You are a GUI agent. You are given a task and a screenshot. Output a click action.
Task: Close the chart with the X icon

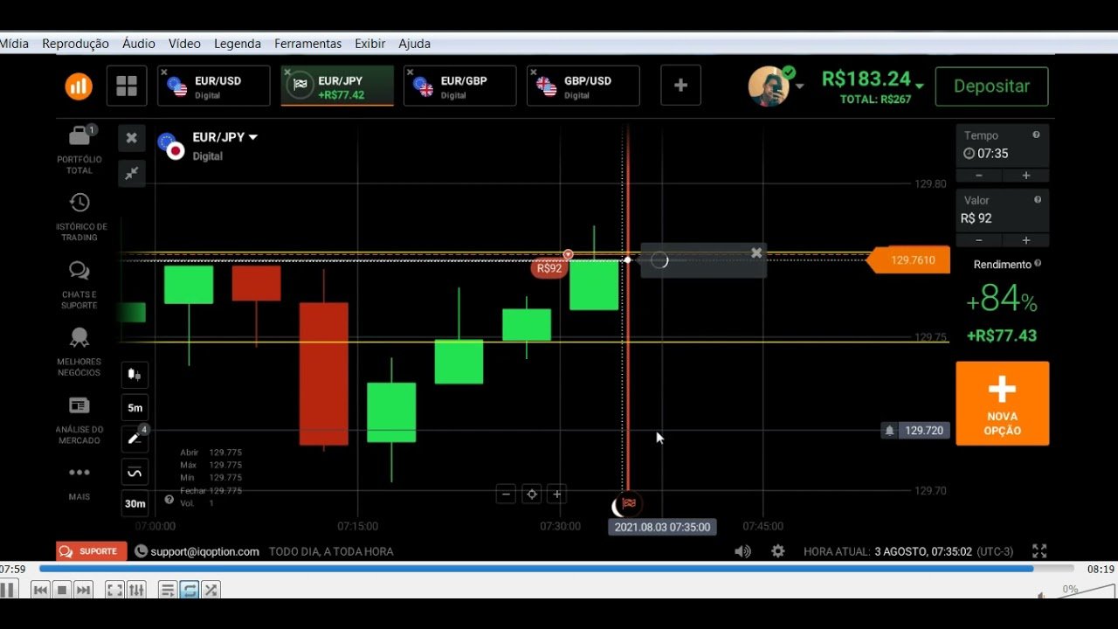[x=131, y=138]
